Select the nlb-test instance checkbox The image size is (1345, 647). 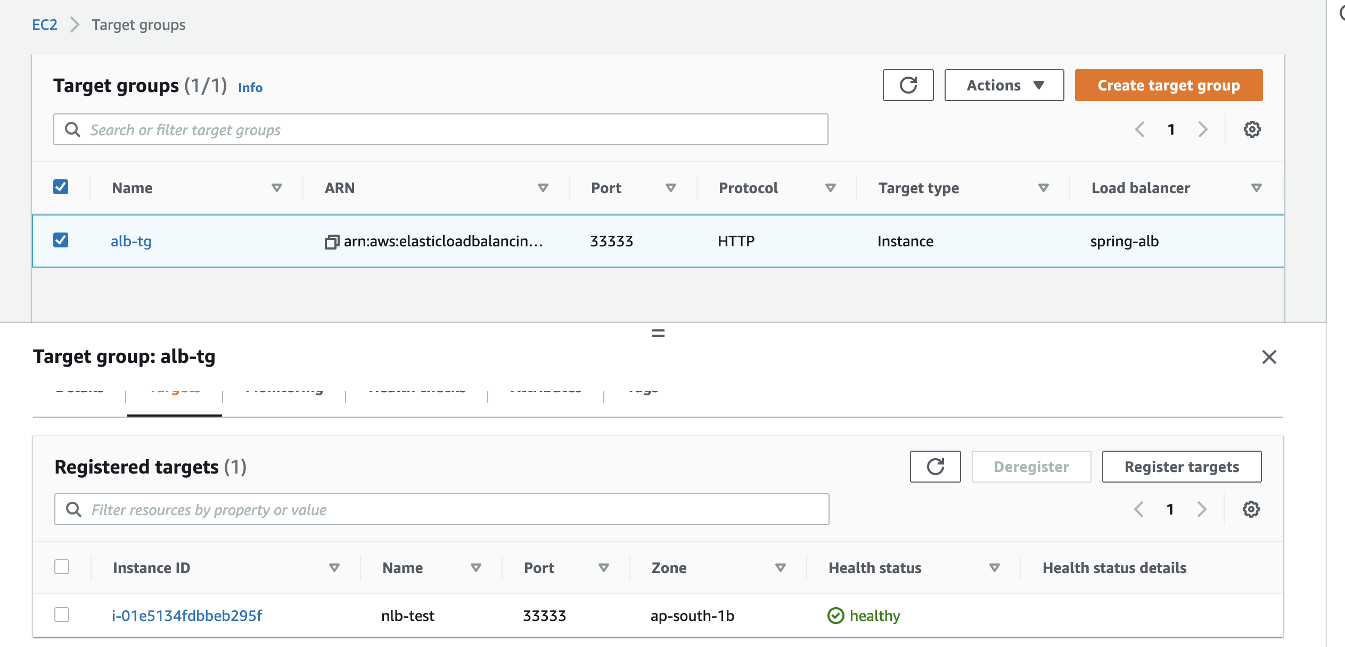(x=62, y=615)
